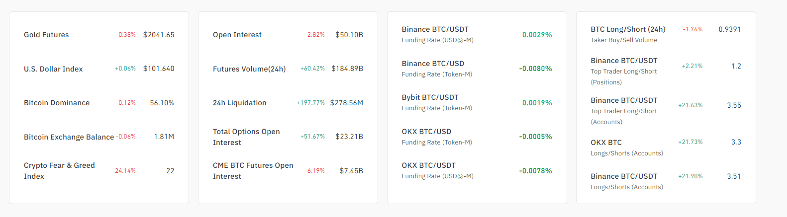Open Bitcoin Exchange Balance details
Screen dimensions: 787x217
69,137
